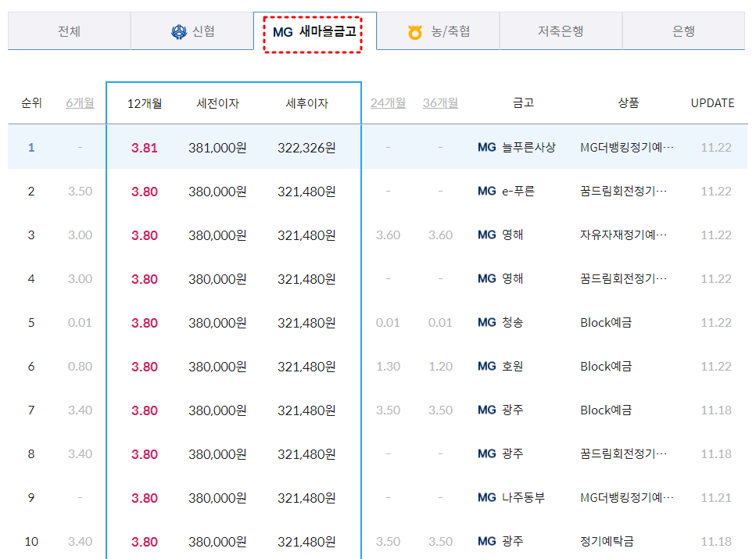This screenshot has height=559, width=756.
Task: Open 광주 금고 in rank 10
Action: 513,541
